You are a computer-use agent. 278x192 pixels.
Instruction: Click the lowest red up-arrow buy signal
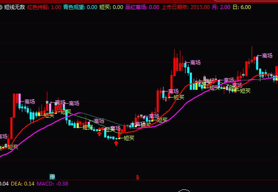(x=116, y=143)
